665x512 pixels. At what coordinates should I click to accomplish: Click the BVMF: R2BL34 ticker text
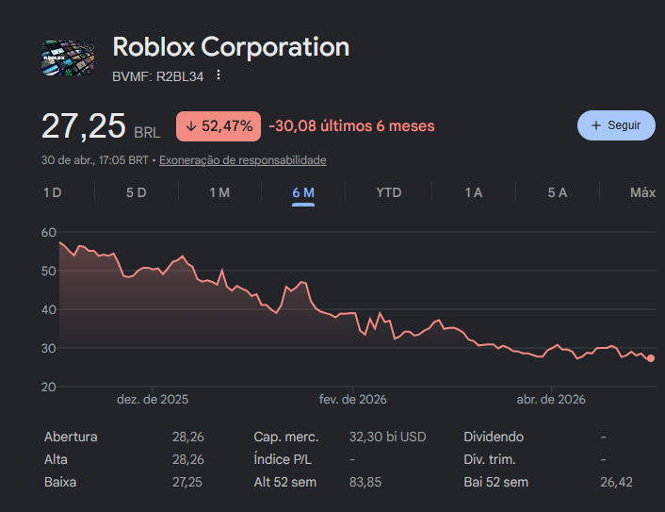(x=157, y=76)
